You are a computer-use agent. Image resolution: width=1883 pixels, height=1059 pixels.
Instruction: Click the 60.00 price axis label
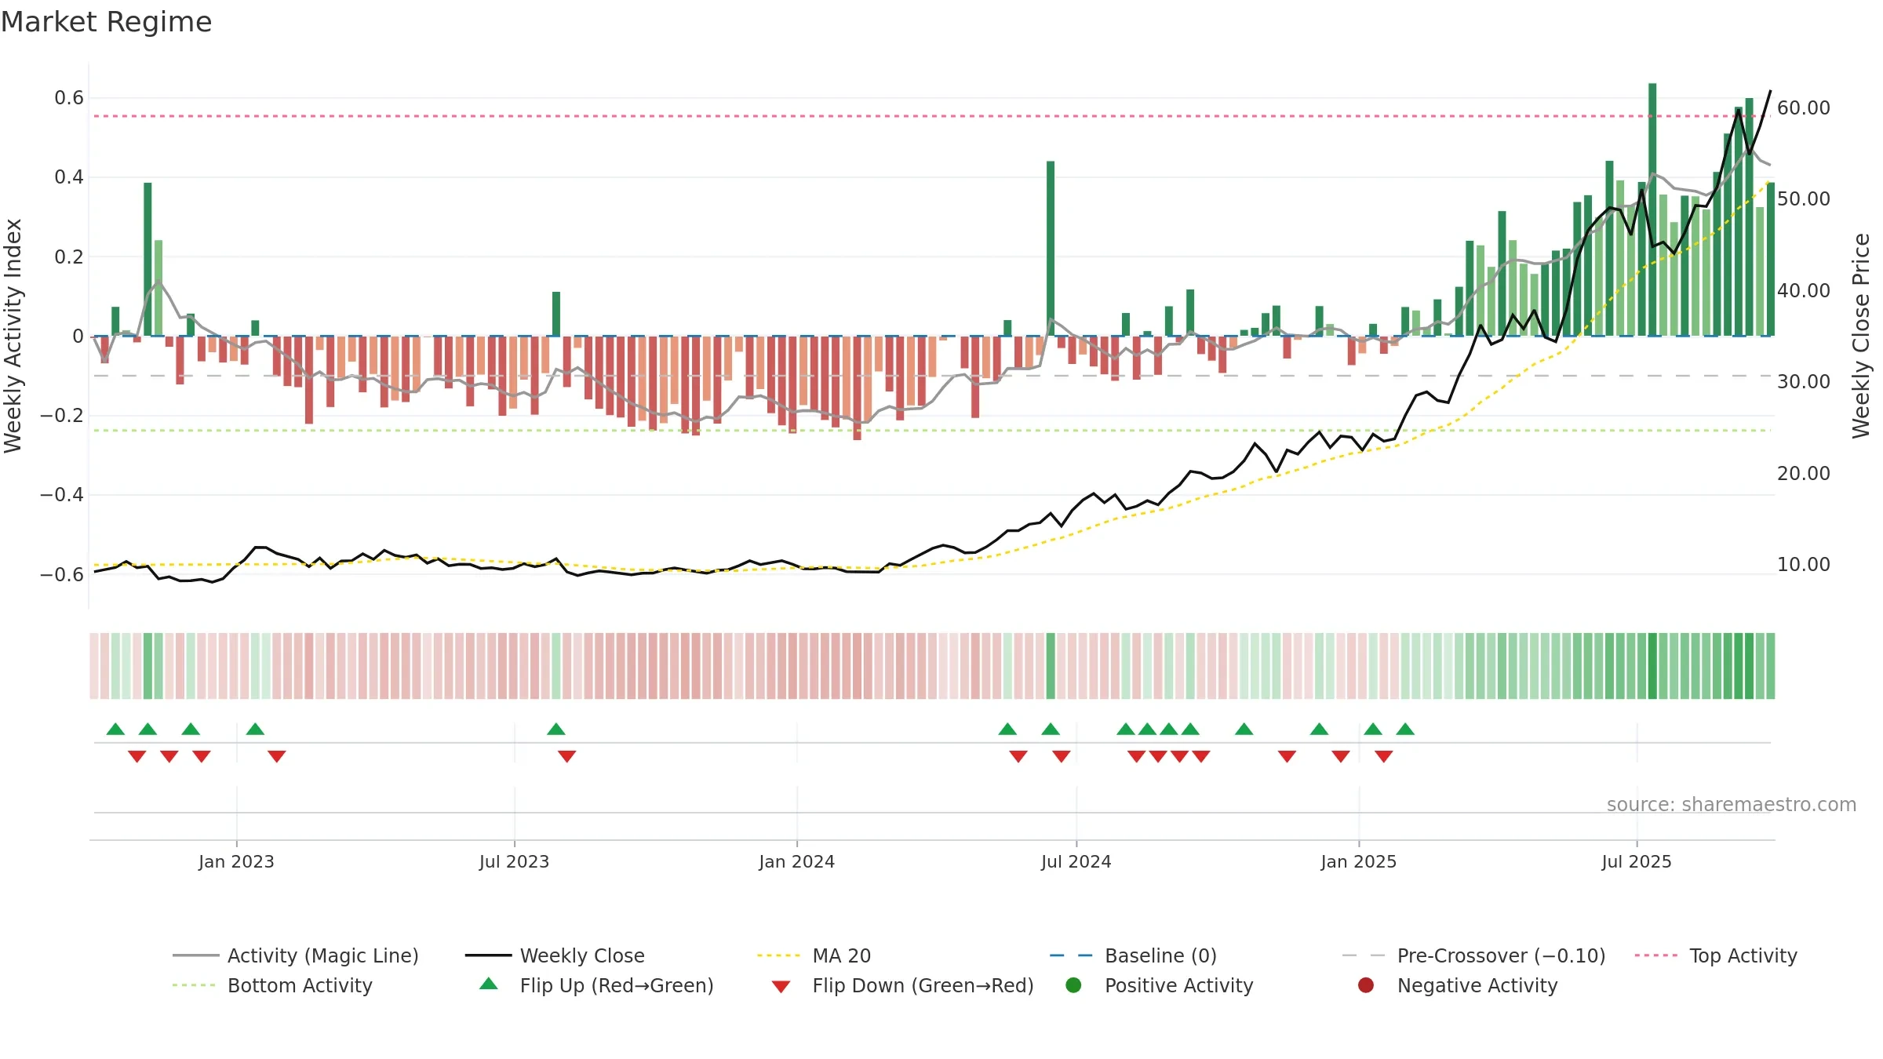1803,108
